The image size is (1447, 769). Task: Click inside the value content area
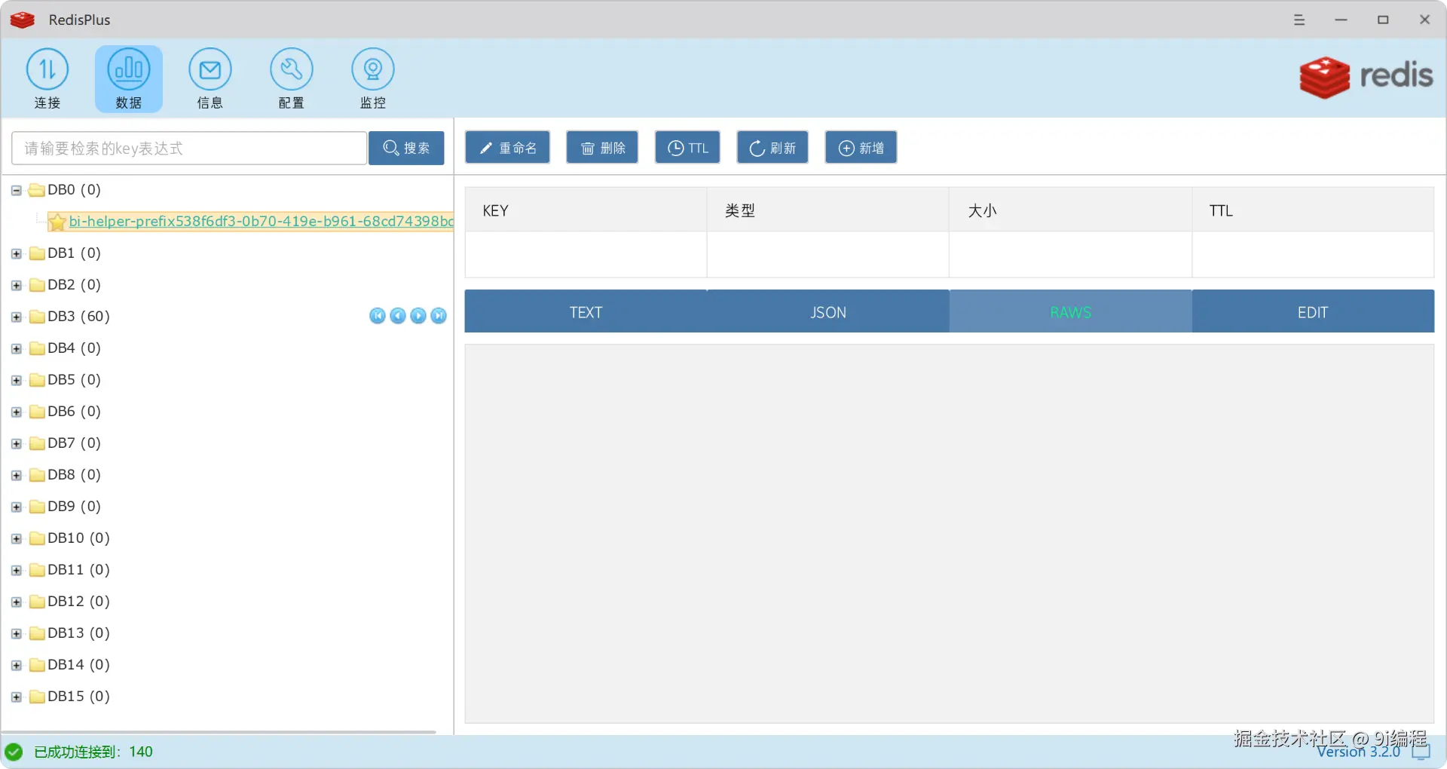[950, 534]
